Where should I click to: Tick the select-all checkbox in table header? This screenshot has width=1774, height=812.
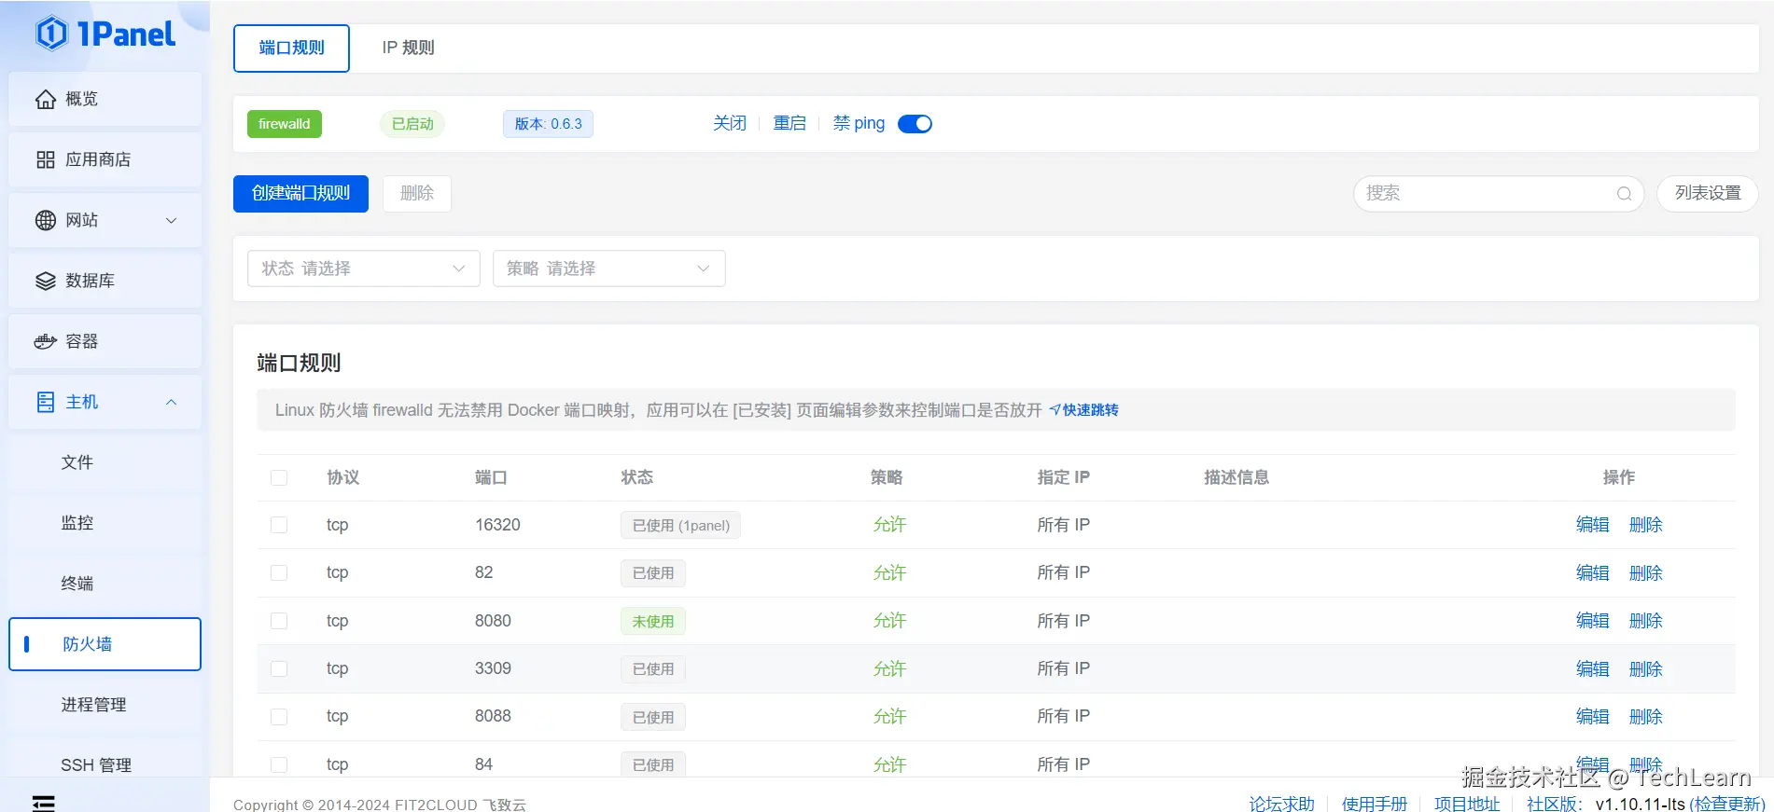[x=279, y=477]
